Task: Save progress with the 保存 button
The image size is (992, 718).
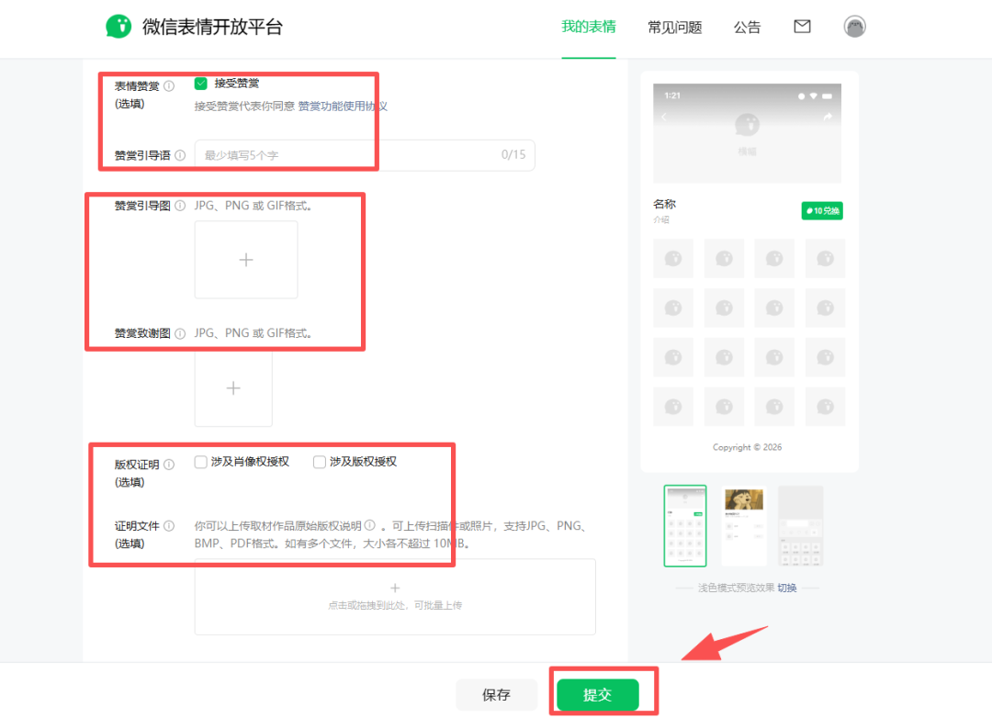Action: coord(496,695)
